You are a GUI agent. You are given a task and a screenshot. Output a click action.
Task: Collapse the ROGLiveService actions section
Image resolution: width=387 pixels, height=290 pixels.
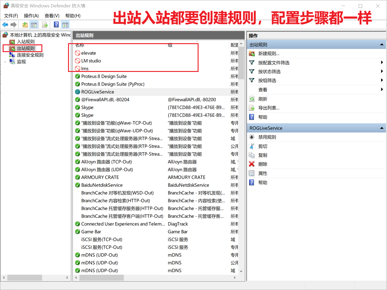click(x=382, y=128)
